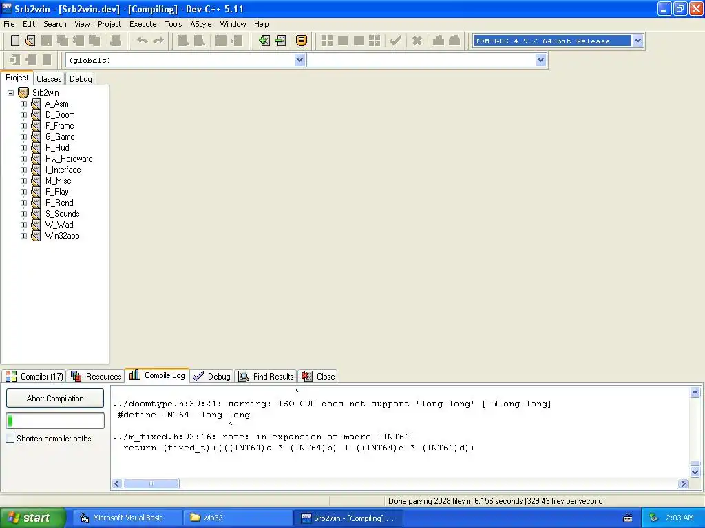Click the Remove from project icon

tap(281, 41)
